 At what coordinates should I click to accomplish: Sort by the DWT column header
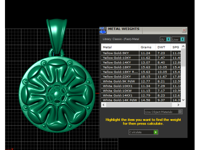(x=163, y=47)
